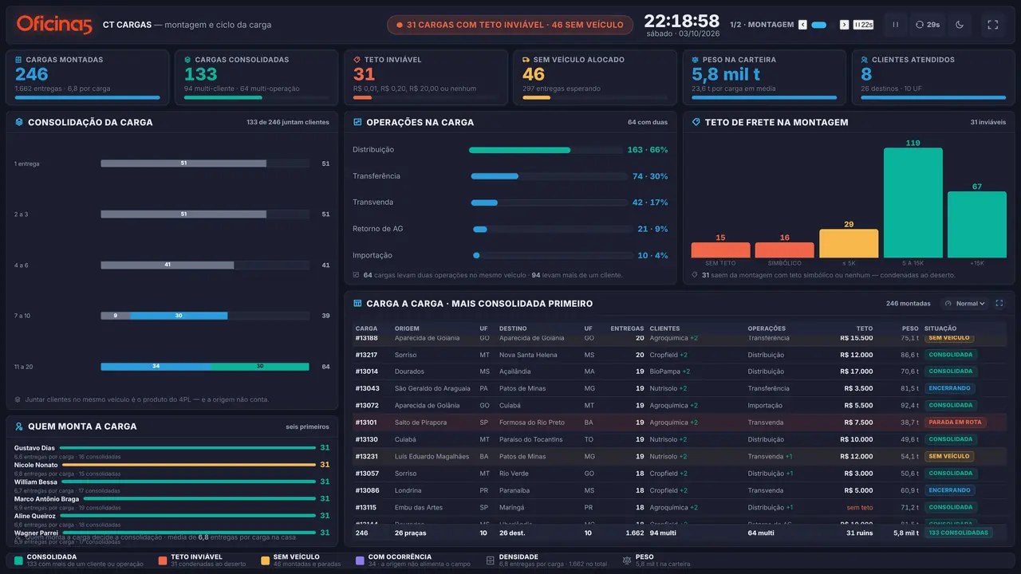This screenshot has height=574, width=1021.
Task: Click the Oficina5 logo
Action: [x=54, y=25]
